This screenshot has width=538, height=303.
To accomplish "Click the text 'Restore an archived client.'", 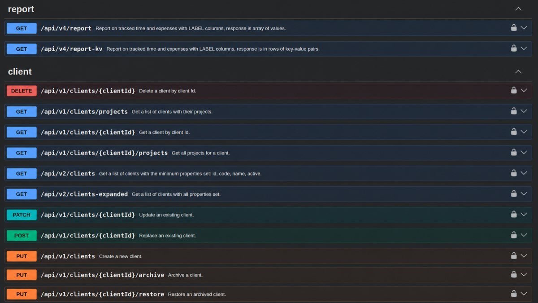I will tap(197, 294).
